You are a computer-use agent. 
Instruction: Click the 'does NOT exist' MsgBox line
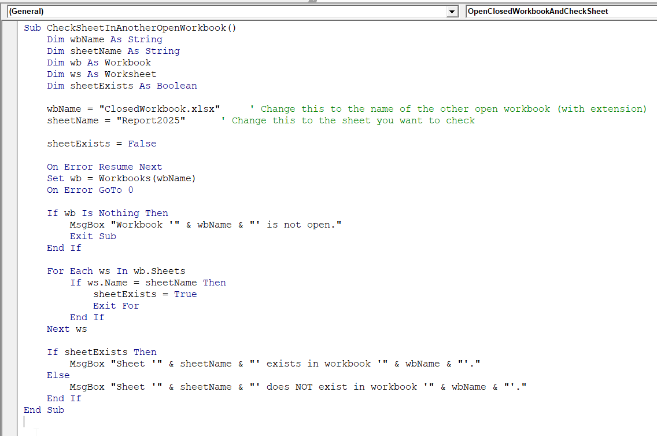coord(298,387)
